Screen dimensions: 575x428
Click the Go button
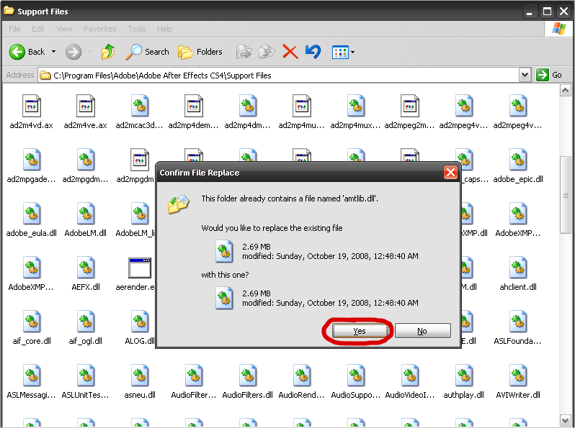click(549, 75)
